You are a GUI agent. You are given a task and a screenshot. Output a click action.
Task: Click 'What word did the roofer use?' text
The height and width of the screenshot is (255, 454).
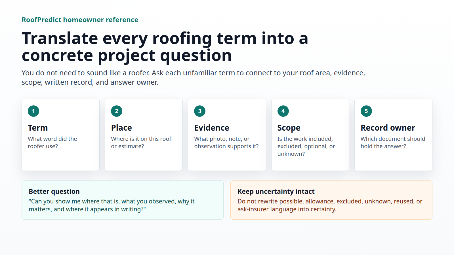coord(52,143)
